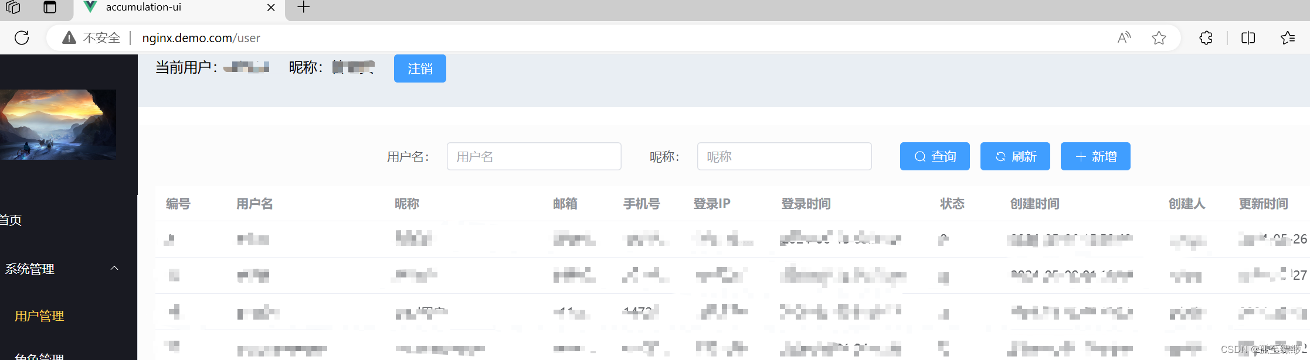Screen dimensions: 1310x360
Task: Click the 用户名 column header
Action: 254,204
